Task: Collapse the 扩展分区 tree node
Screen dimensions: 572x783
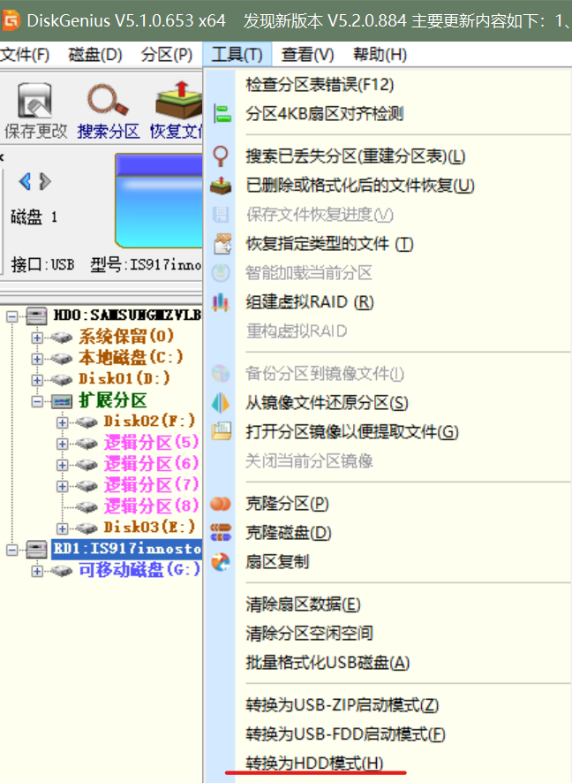Action: point(37,401)
